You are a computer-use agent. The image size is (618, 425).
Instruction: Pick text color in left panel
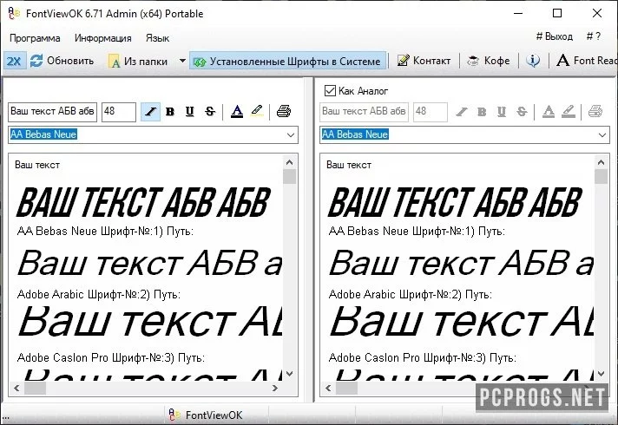[x=237, y=112]
